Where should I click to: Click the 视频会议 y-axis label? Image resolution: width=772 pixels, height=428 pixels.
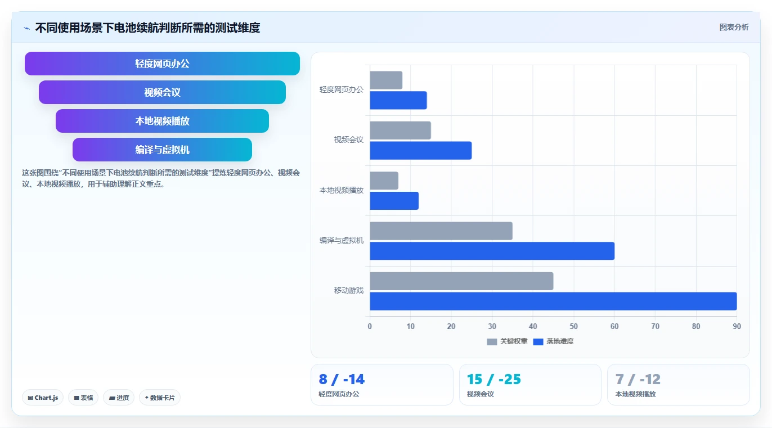[349, 140]
